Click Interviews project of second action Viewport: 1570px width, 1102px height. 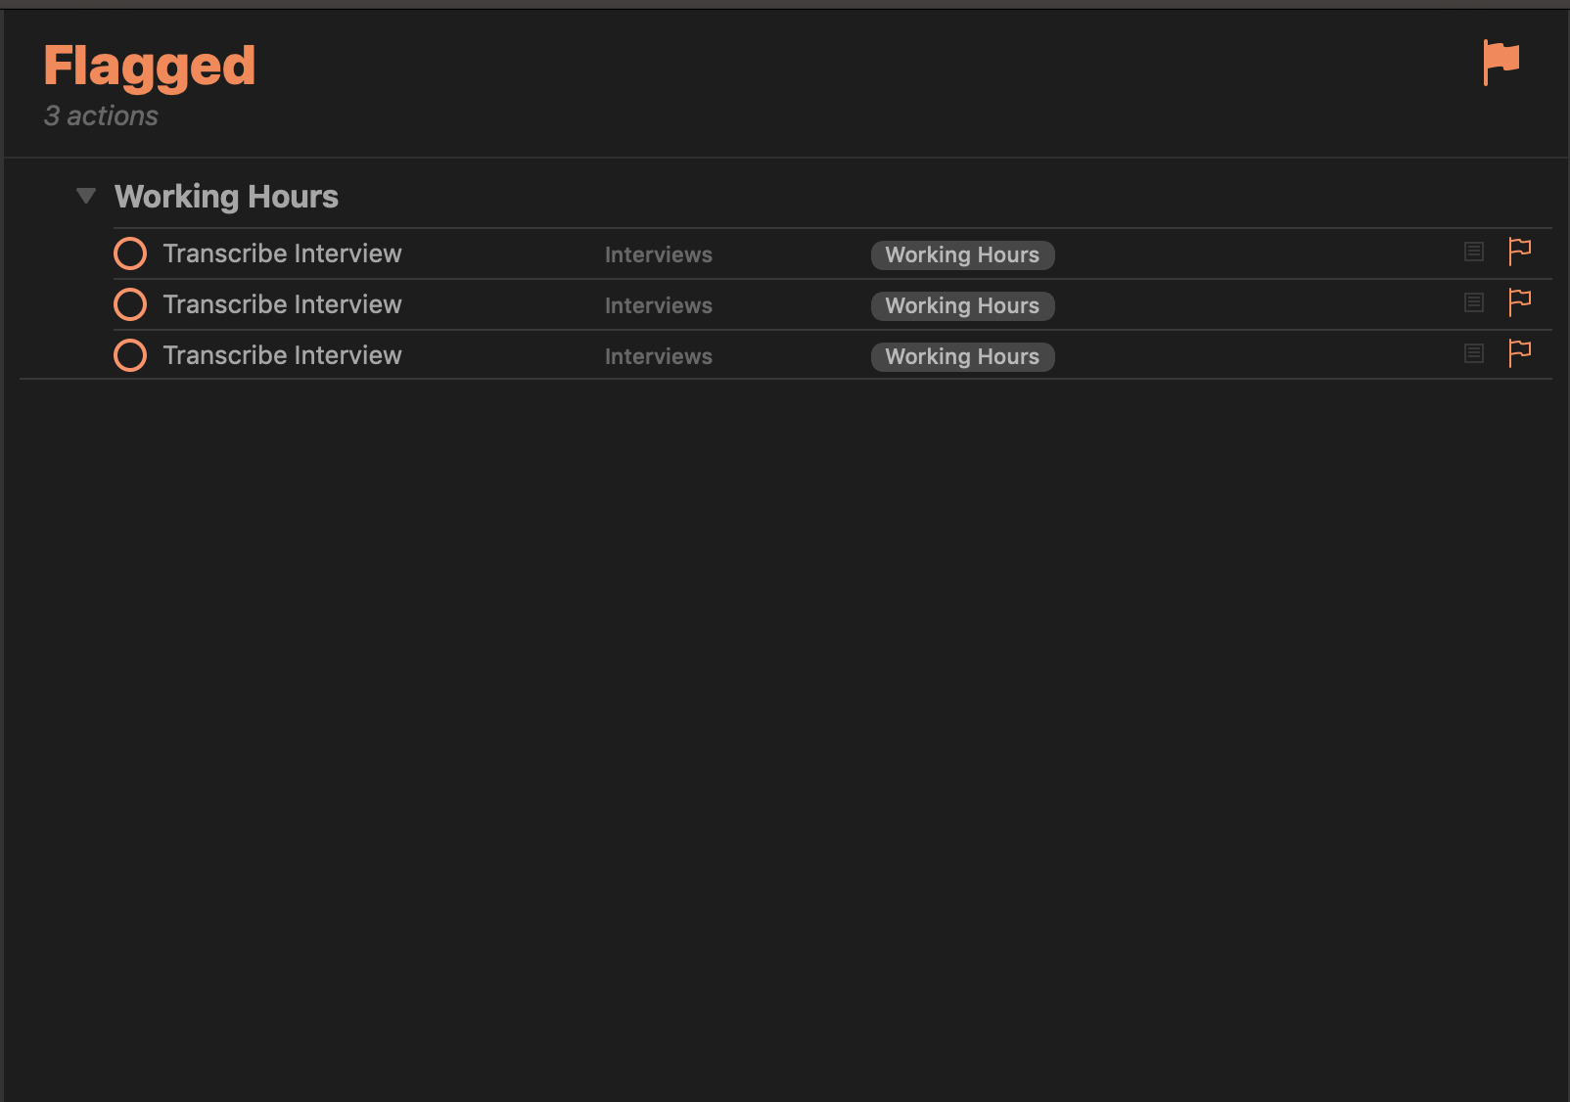click(659, 305)
